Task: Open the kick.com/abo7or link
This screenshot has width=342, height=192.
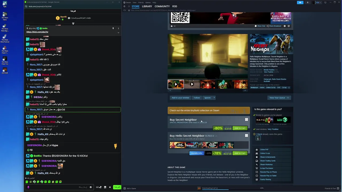Action: [x=37, y=32]
